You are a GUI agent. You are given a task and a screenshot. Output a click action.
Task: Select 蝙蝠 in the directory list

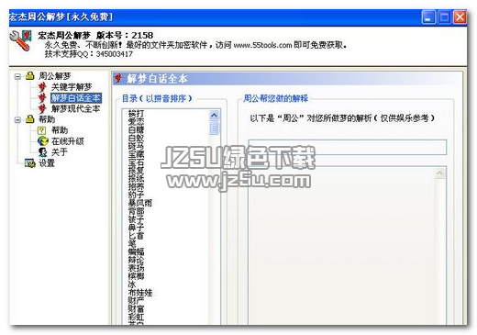(136, 251)
